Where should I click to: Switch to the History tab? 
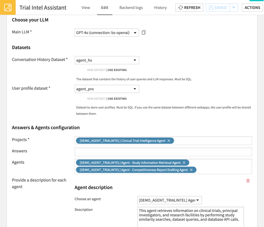tap(160, 8)
